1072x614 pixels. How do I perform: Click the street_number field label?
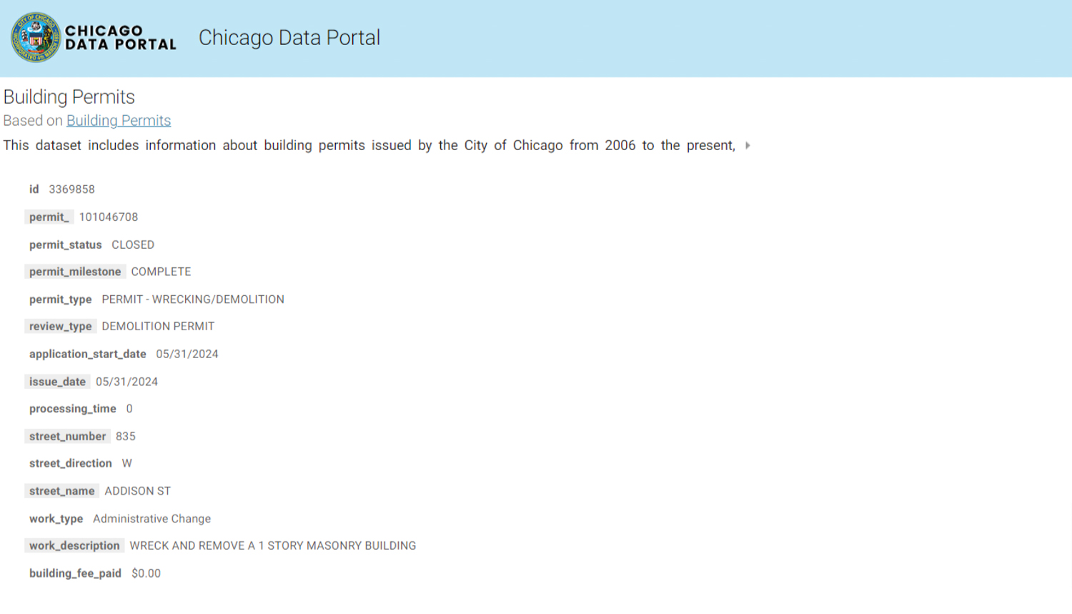pyautogui.click(x=68, y=437)
